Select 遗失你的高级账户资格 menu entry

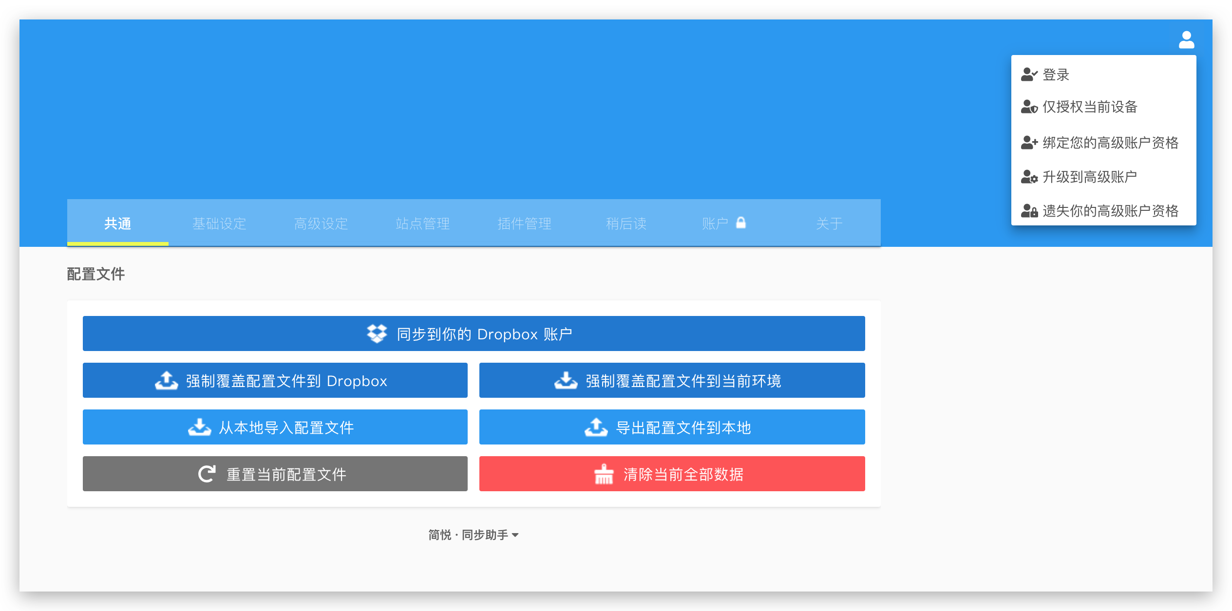1103,211
